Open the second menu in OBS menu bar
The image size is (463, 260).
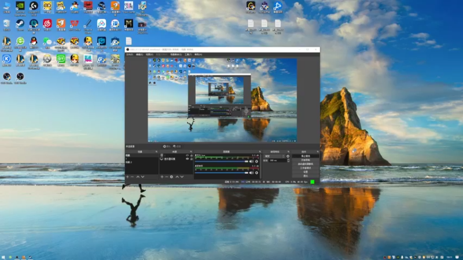click(139, 54)
